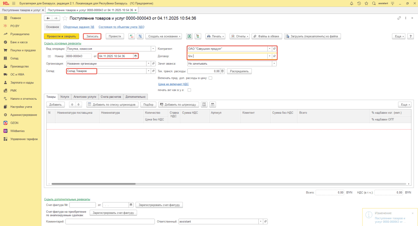Click the notifications bell icon
This screenshot has height=226, width=418.
[x=351, y=3]
